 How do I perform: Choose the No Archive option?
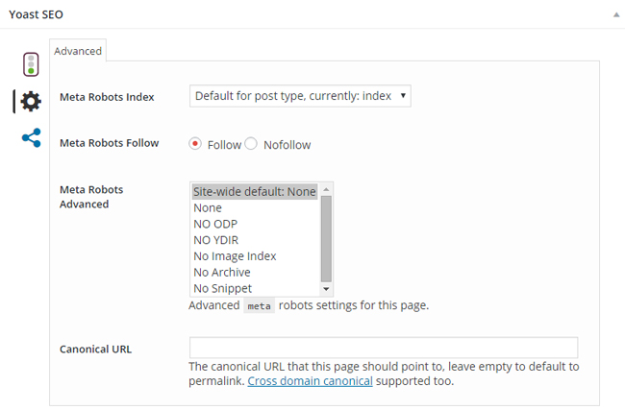(x=222, y=273)
